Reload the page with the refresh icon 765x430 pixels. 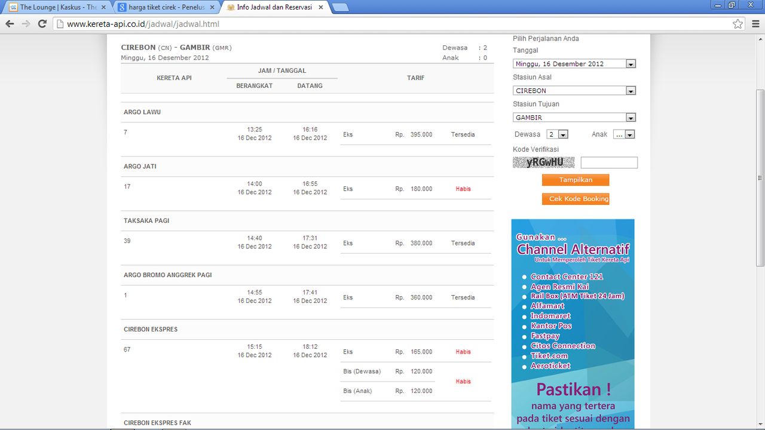[42, 24]
